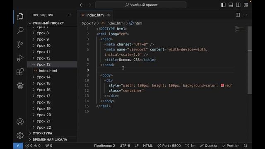Open the Extensions view
This screenshot has height=149, width=265.
pos(20,72)
